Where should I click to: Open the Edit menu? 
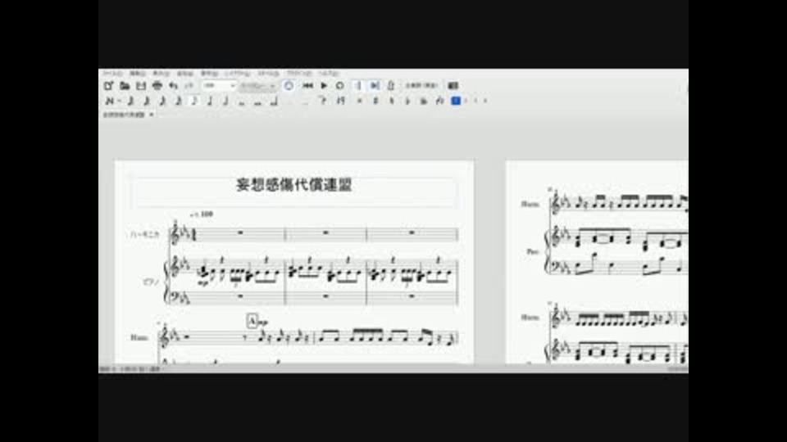pos(138,73)
